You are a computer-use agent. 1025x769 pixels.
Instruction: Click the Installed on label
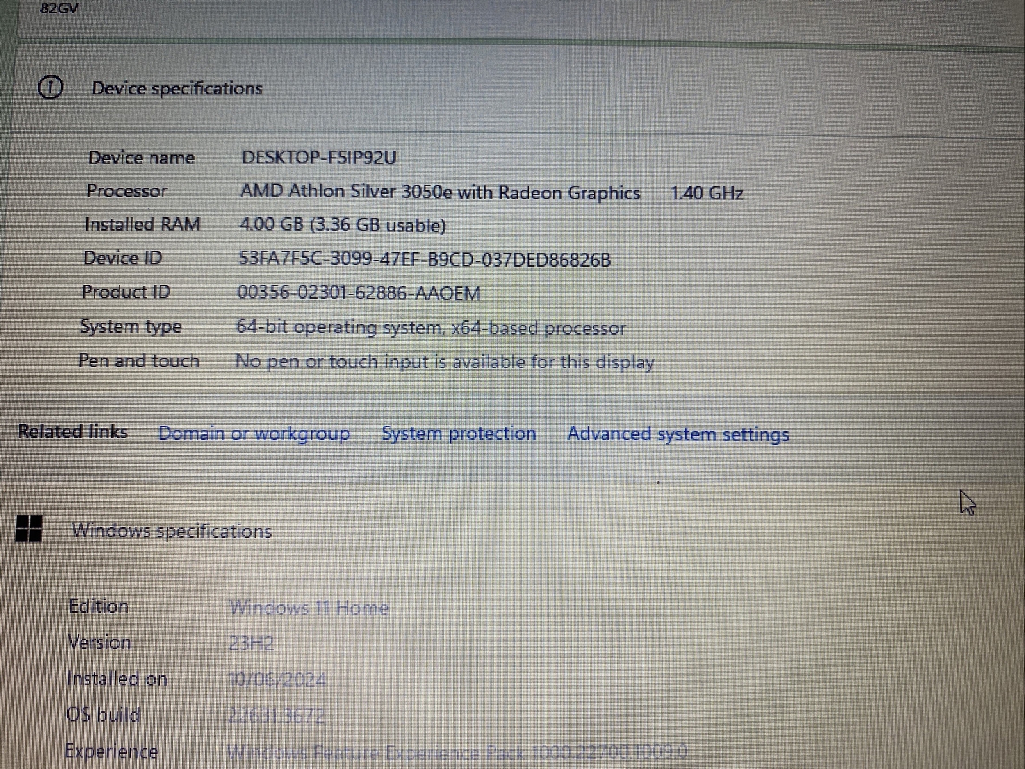(x=117, y=679)
